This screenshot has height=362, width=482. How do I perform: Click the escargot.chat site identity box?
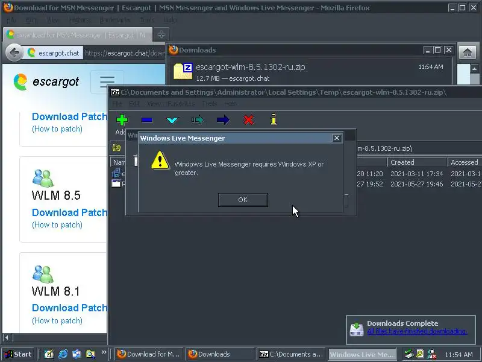pyautogui.click(x=54, y=53)
